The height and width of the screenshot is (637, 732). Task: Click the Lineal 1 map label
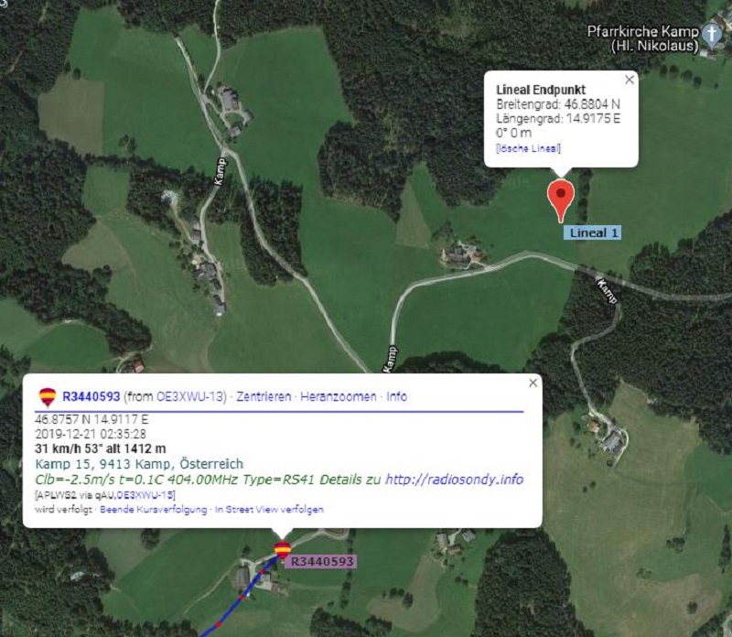click(592, 232)
